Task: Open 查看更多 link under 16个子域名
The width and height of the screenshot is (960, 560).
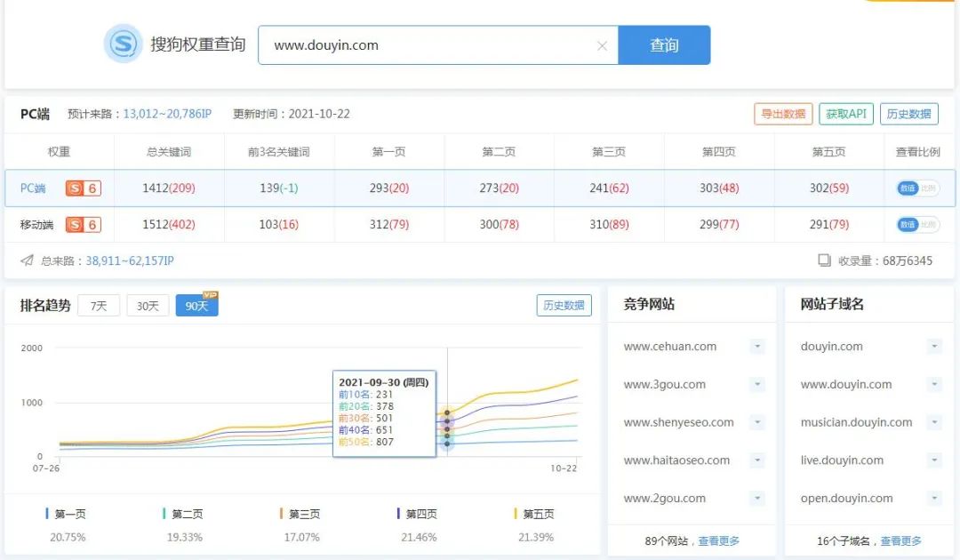Action: (900, 541)
